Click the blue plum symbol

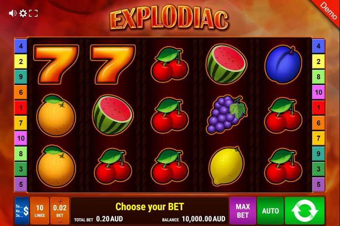(283, 64)
